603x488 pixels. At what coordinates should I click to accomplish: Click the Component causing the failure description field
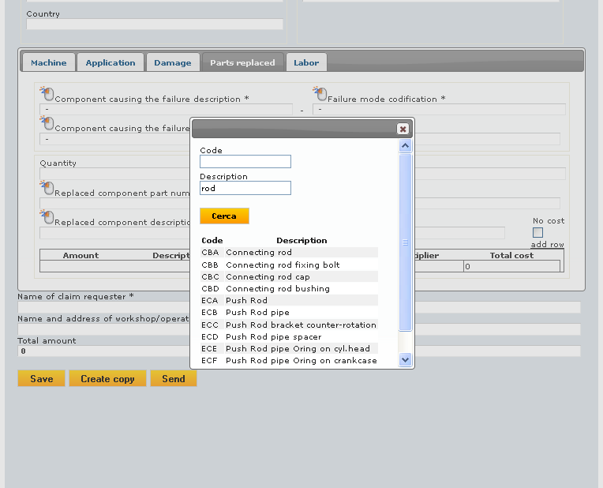coord(166,109)
